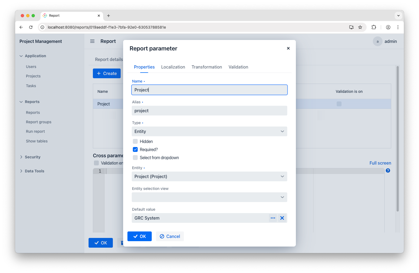This screenshot has height=273, width=419.
Task: Click the hamburger menu icon beside Report
Action: pos(92,41)
